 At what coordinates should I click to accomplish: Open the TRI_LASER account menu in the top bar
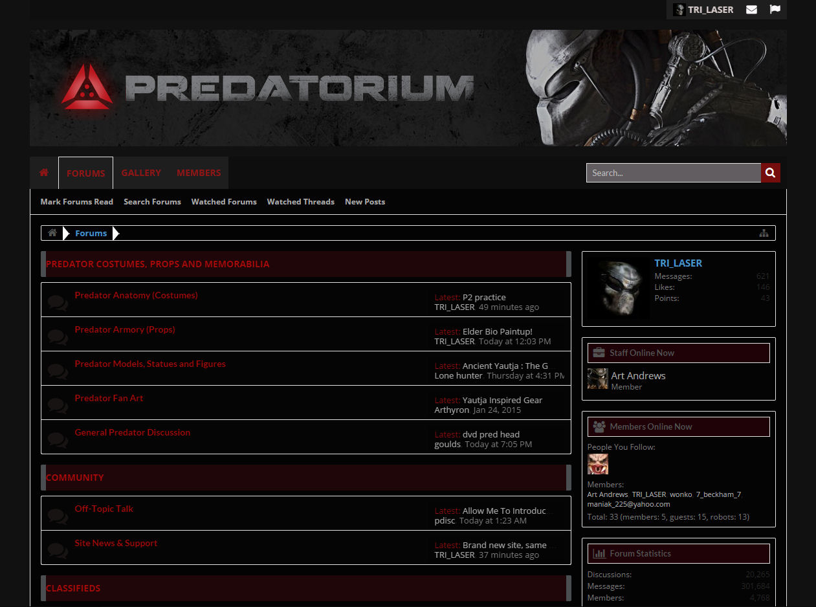click(x=711, y=10)
